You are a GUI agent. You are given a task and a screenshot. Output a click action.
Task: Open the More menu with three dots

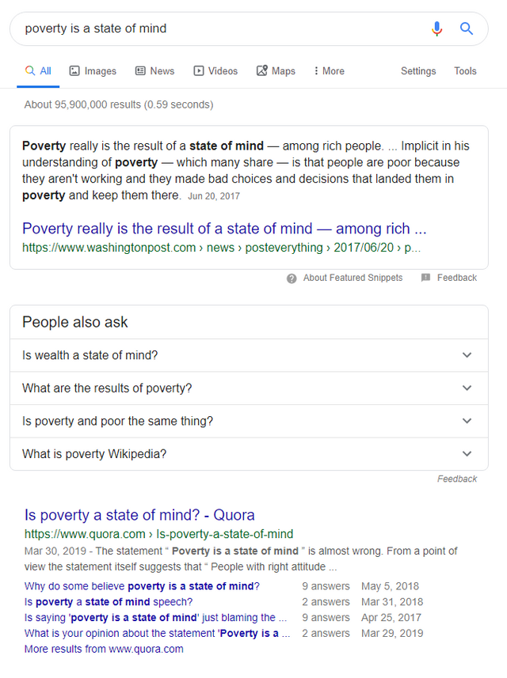point(329,71)
